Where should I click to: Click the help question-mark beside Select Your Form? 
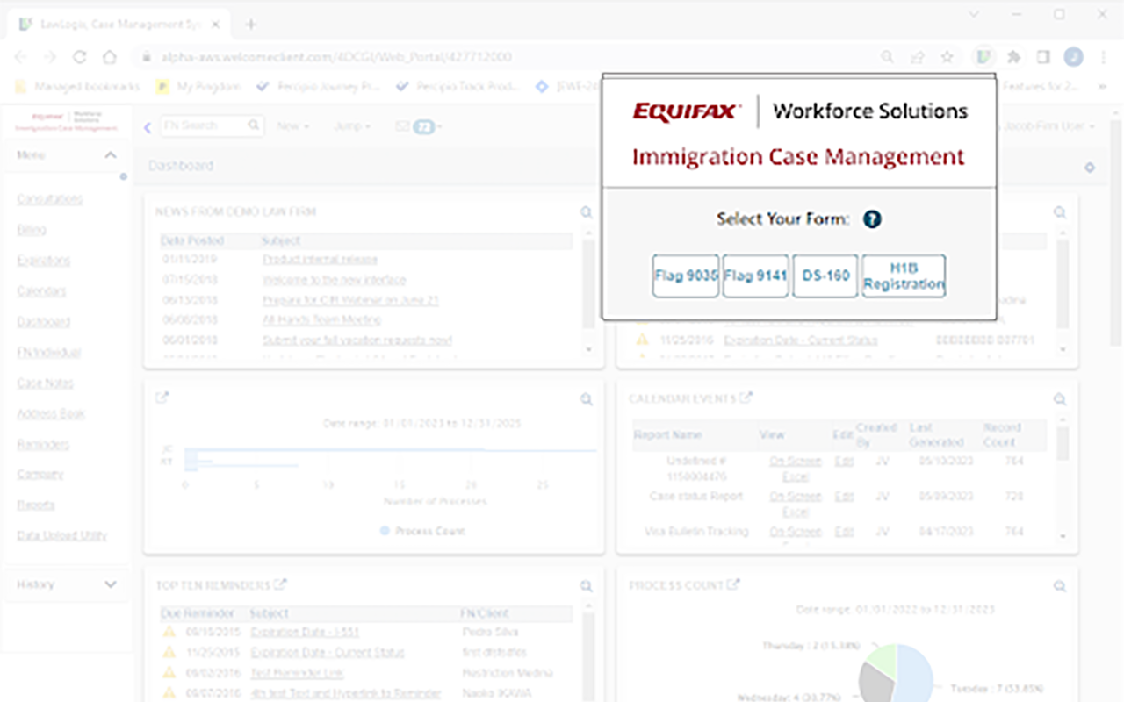point(872,219)
